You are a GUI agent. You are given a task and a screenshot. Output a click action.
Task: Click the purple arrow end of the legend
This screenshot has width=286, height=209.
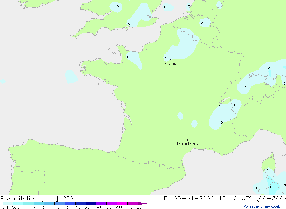pos(143,203)
